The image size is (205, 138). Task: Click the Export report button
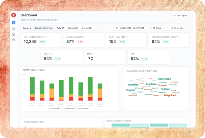(x=180, y=15)
